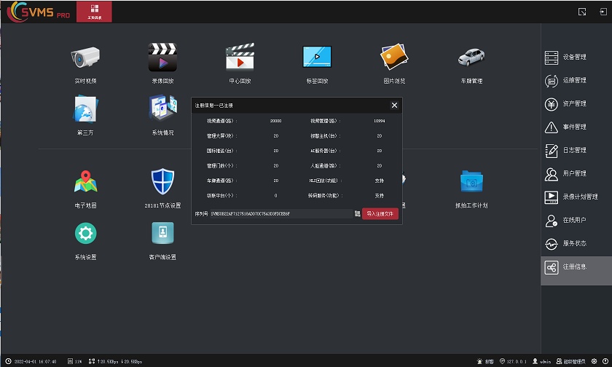This screenshot has width=612, height=367.
Task: Open 抓拍工作计划 folder icon
Action: pyautogui.click(x=471, y=182)
